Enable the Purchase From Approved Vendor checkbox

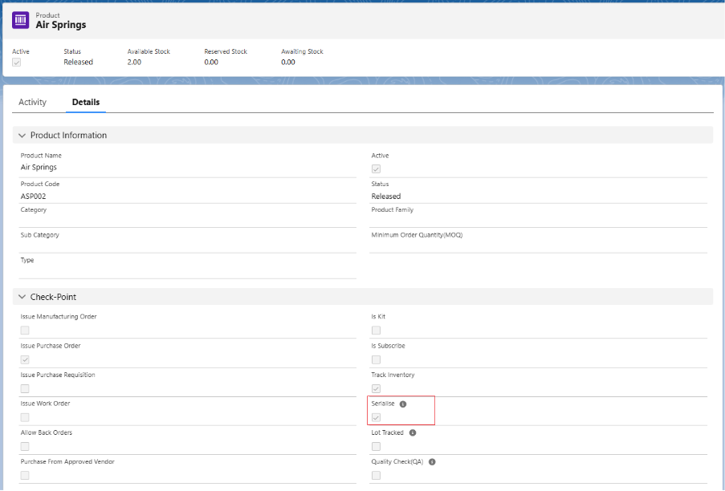25,475
